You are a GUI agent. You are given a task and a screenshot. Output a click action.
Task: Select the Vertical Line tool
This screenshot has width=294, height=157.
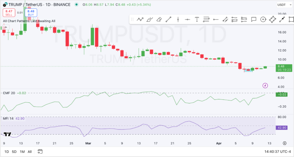coord(178,19)
